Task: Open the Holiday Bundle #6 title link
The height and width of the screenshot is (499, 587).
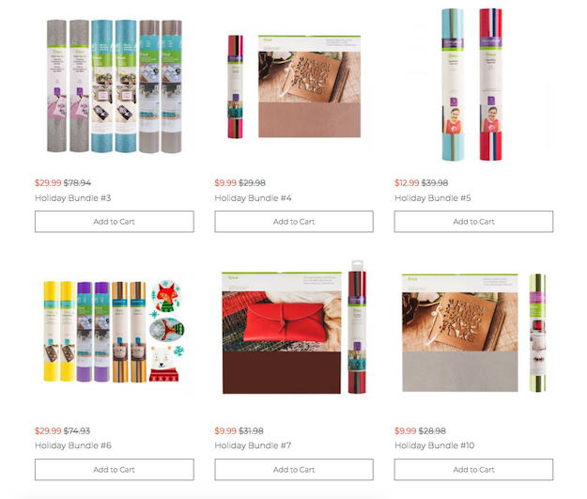Action: tap(73, 445)
